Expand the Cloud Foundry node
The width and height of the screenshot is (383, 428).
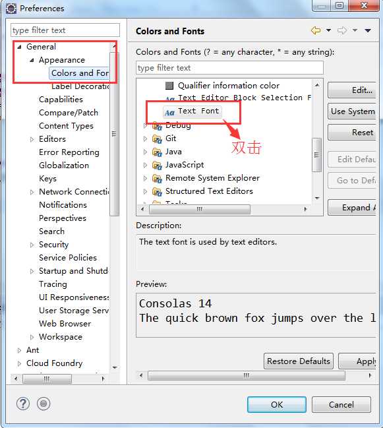[19, 363]
